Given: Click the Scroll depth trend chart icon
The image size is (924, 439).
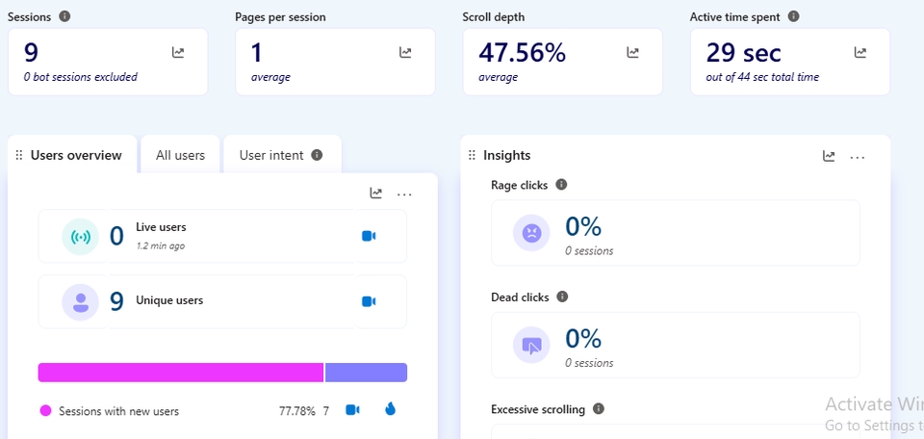Looking at the screenshot, I should (x=632, y=53).
